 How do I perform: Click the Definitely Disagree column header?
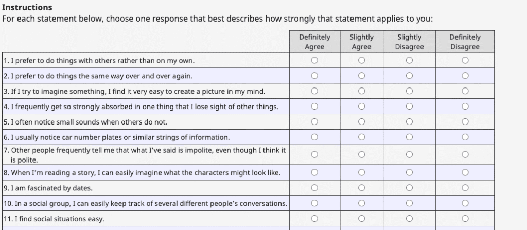[465, 42]
